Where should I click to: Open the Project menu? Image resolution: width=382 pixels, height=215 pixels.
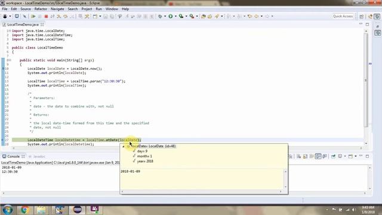pos(87,9)
